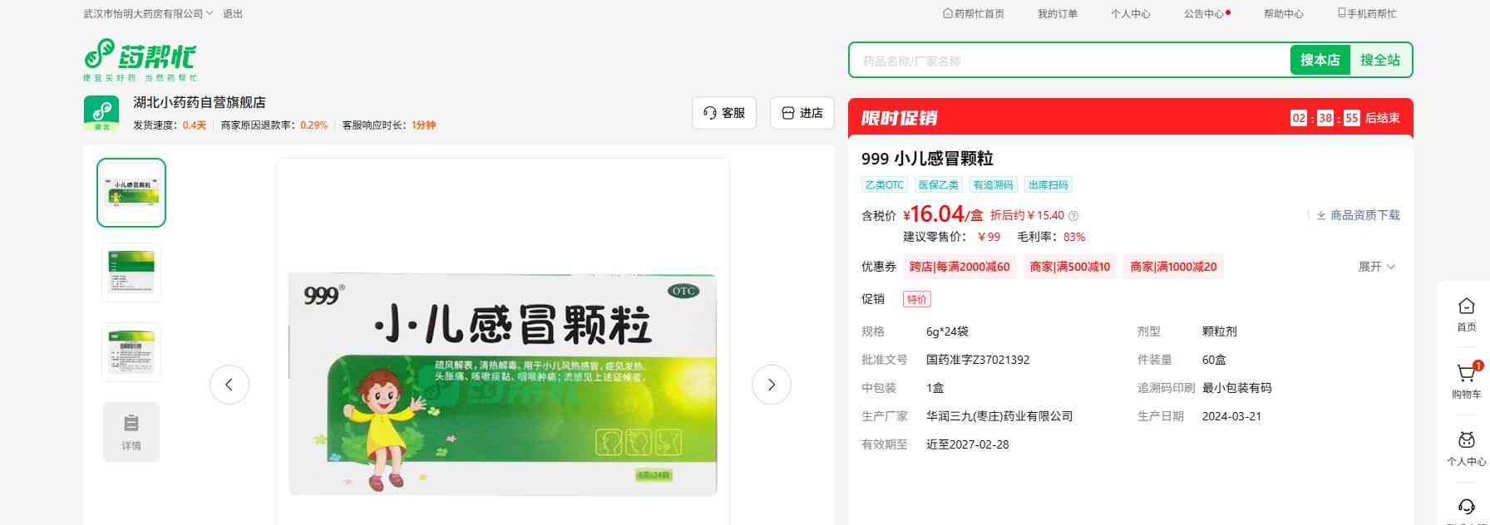Open 帮助中心 in top navigation
Viewport: 1490px width, 525px height.
[x=1283, y=14]
